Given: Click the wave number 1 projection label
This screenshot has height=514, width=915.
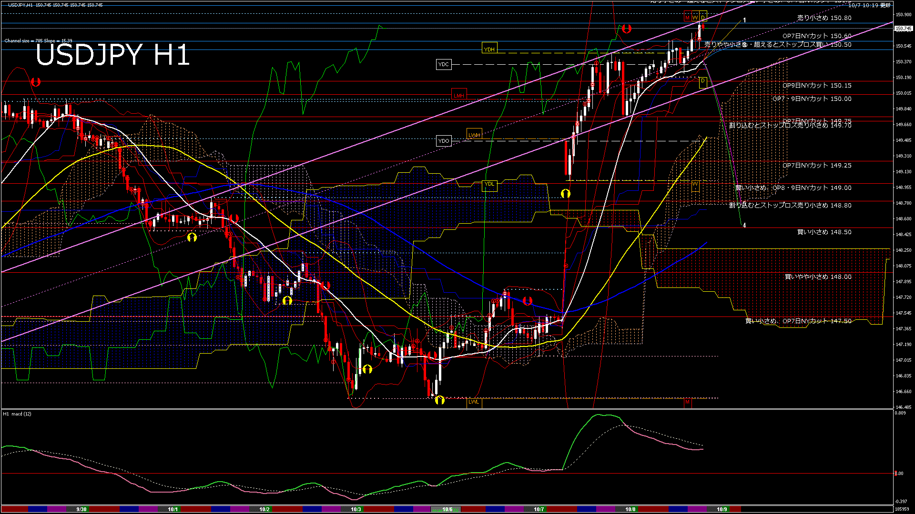Looking at the screenshot, I should (x=744, y=20).
